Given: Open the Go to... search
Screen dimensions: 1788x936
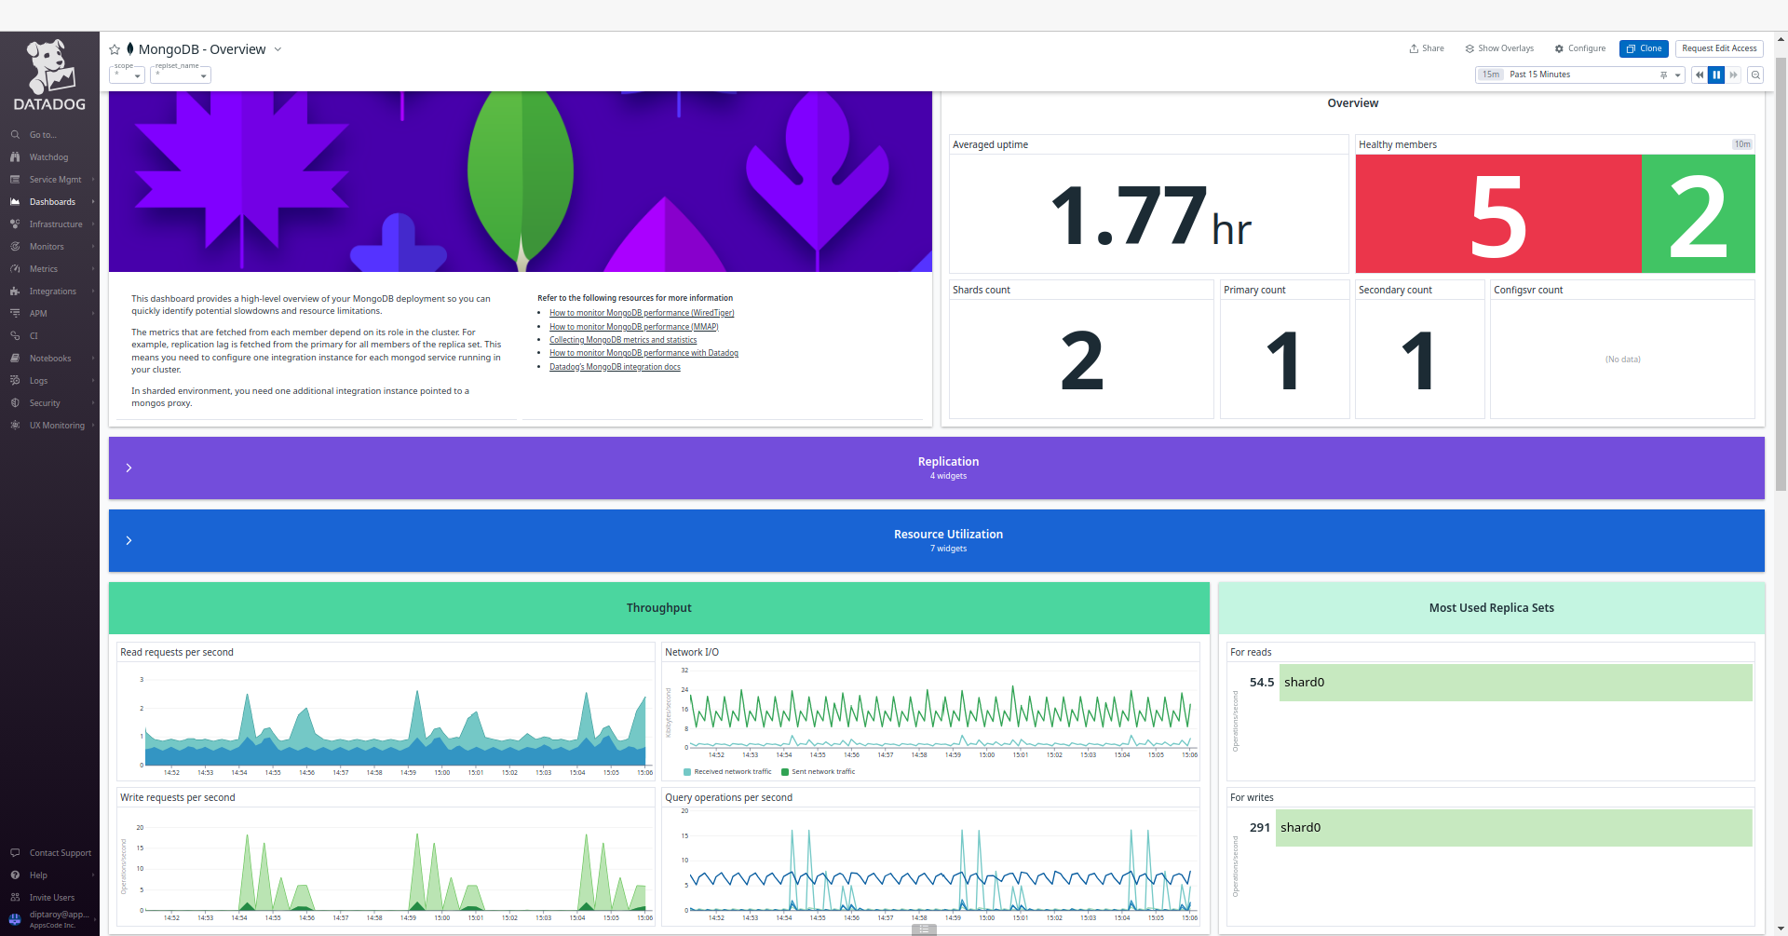Looking at the screenshot, I should (40, 134).
